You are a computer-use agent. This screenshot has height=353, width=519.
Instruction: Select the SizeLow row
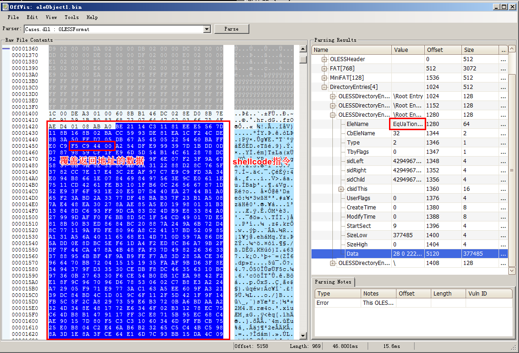[x=410, y=235]
